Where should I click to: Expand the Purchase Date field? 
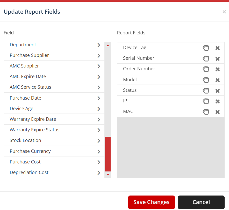point(99,98)
